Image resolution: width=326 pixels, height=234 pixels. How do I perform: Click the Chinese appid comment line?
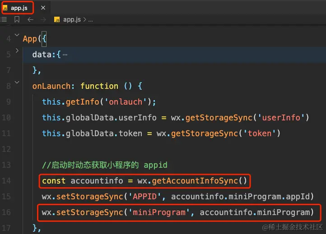point(105,165)
